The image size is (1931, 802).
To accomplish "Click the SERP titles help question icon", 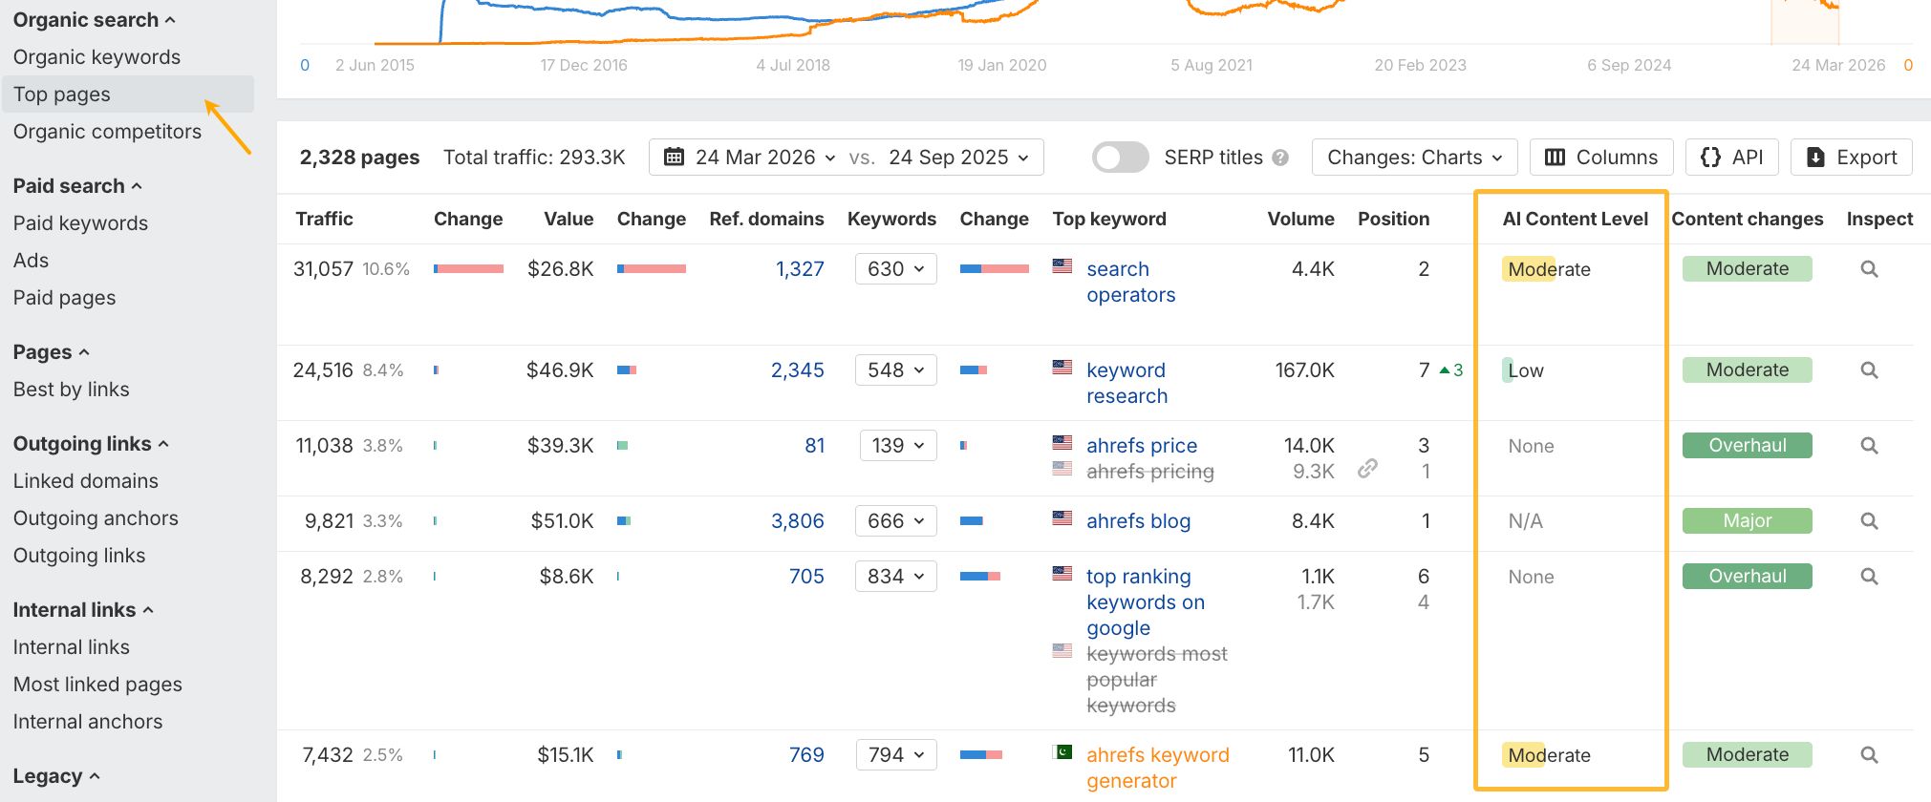I will pos(1280,158).
